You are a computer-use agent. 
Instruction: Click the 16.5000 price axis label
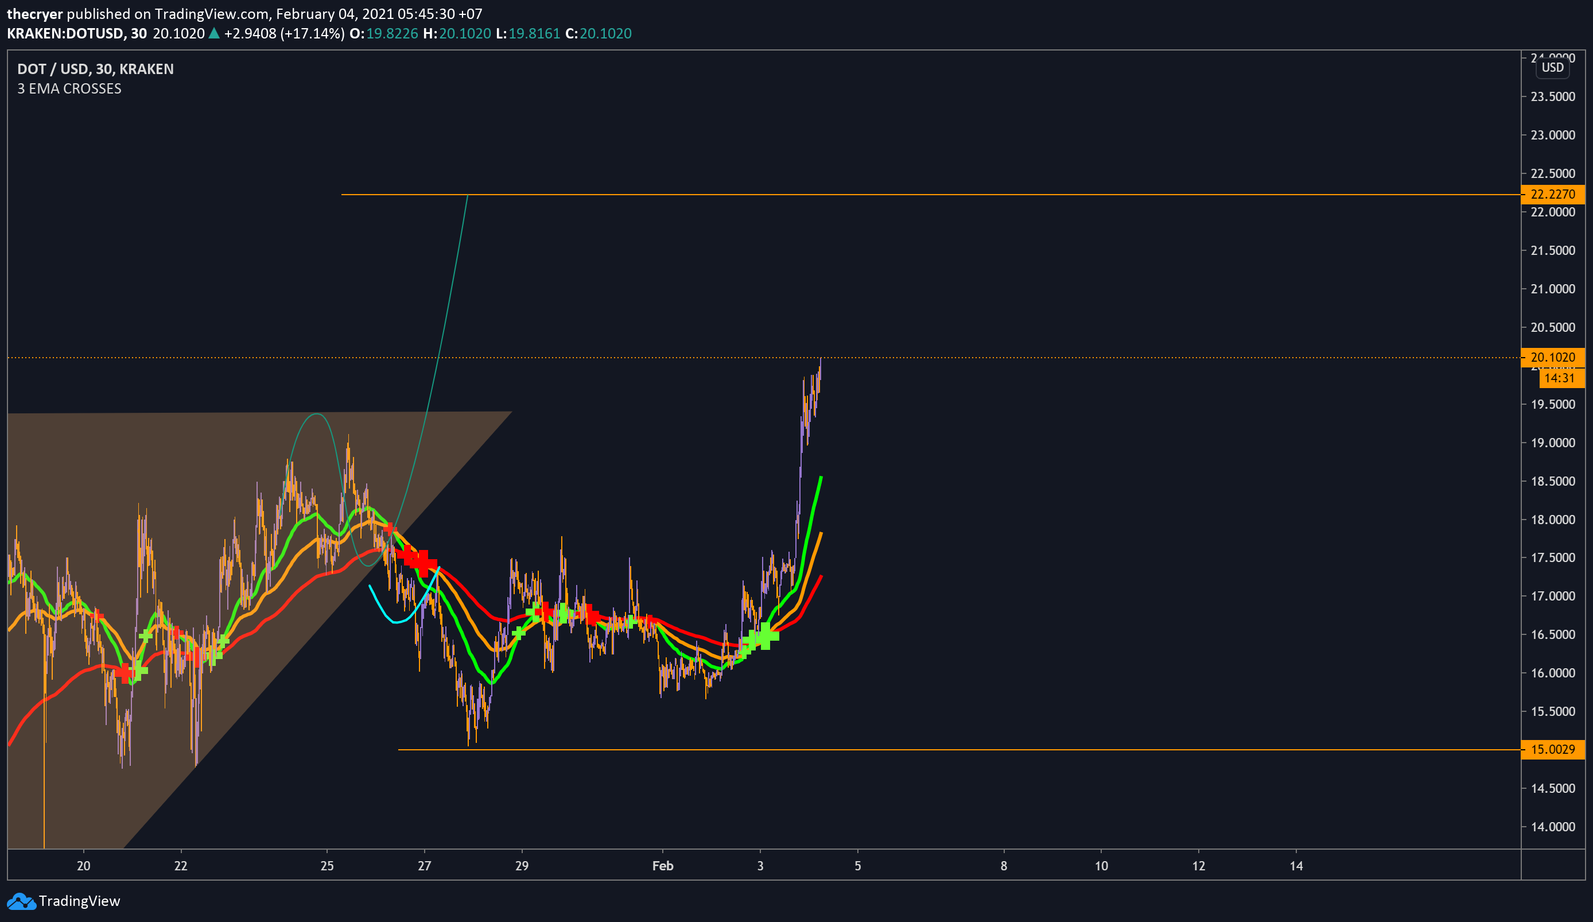[x=1552, y=635]
